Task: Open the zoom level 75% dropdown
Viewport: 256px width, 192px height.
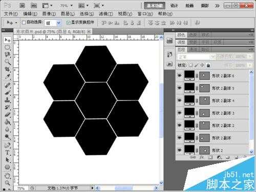Action: pyautogui.click(x=67, y=6)
